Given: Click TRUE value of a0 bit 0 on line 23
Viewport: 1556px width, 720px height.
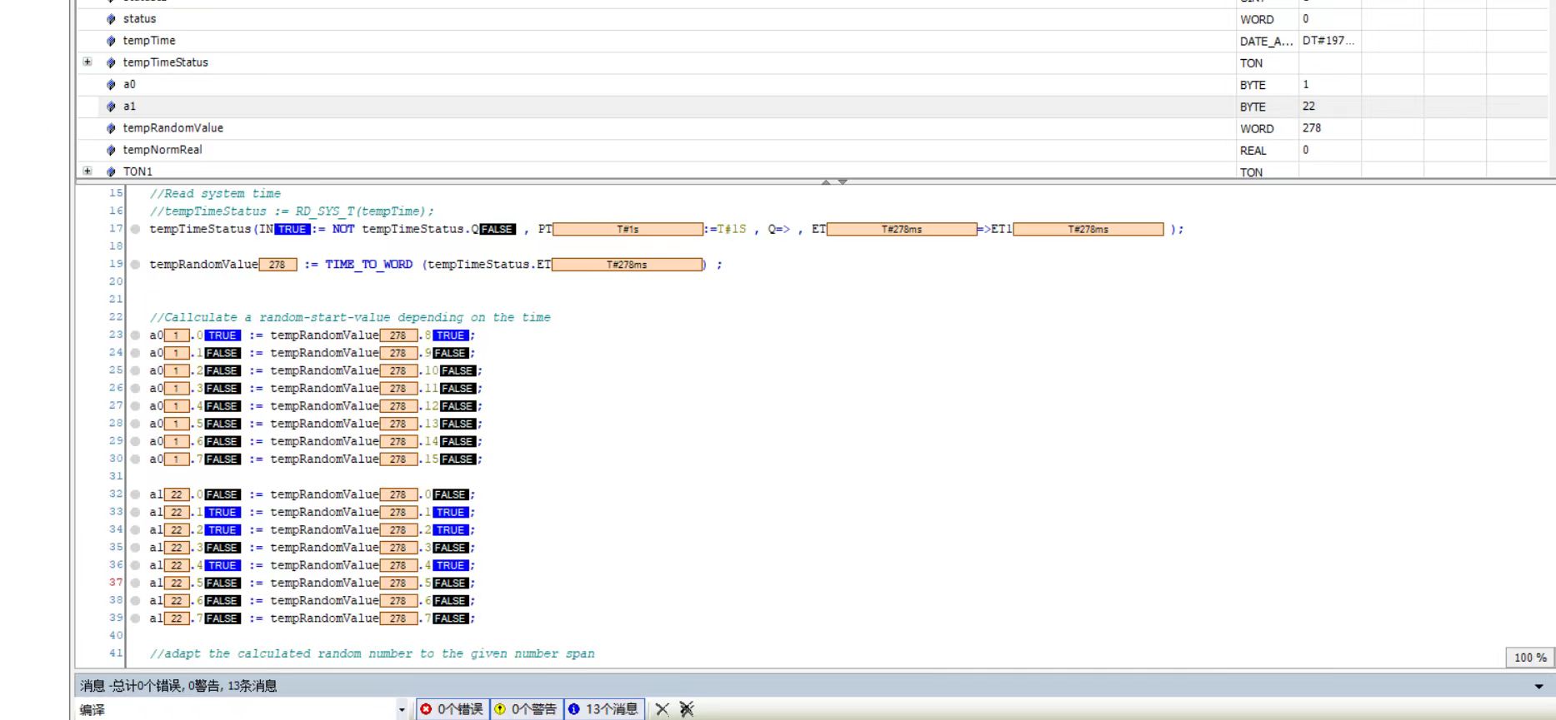Looking at the screenshot, I should click(x=222, y=335).
